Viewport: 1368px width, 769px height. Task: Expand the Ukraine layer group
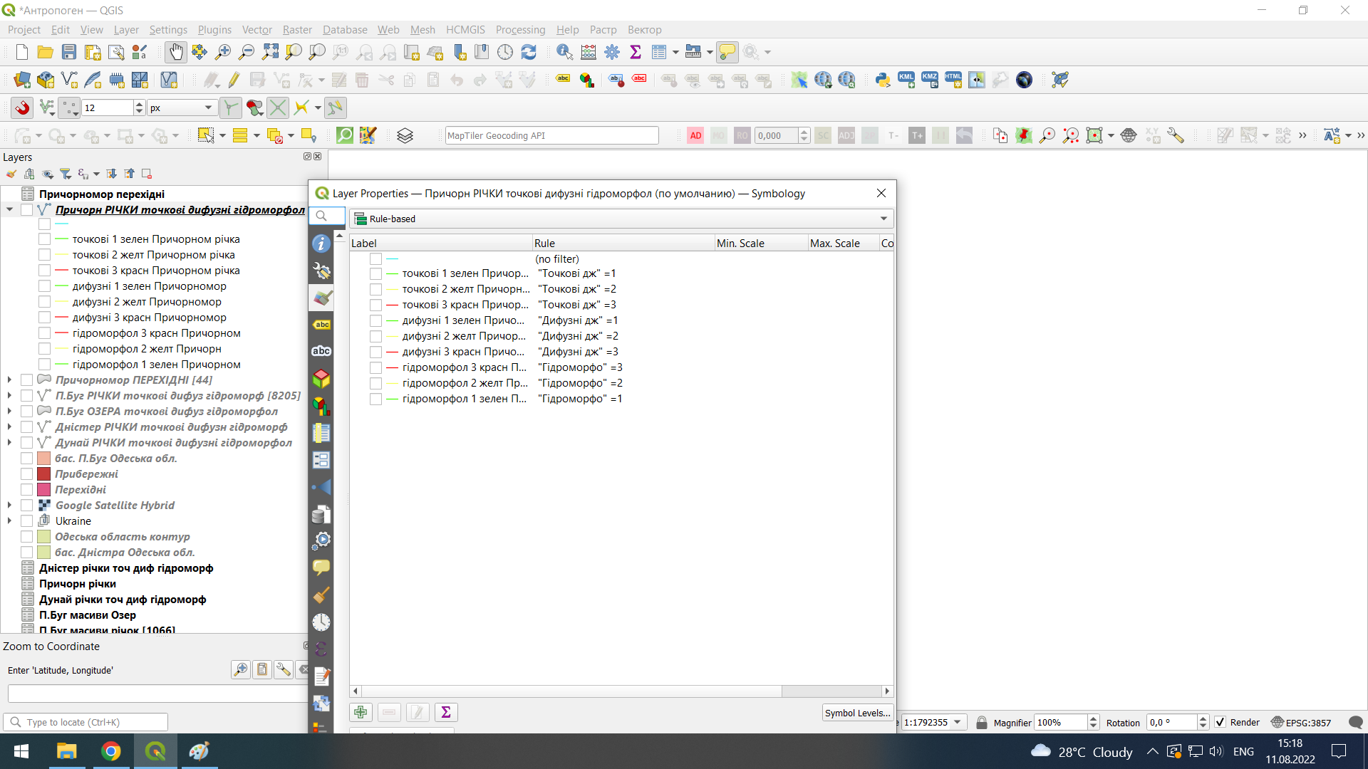click(x=9, y=521)
